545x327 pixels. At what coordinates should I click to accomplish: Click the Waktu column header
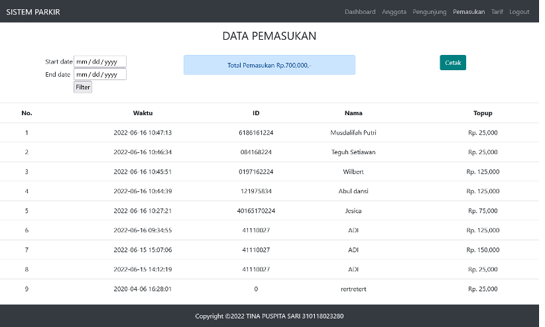[143, 113]
